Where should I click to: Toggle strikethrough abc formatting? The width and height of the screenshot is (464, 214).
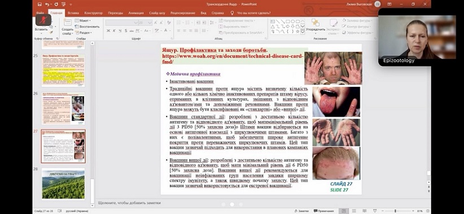point(132,31)
